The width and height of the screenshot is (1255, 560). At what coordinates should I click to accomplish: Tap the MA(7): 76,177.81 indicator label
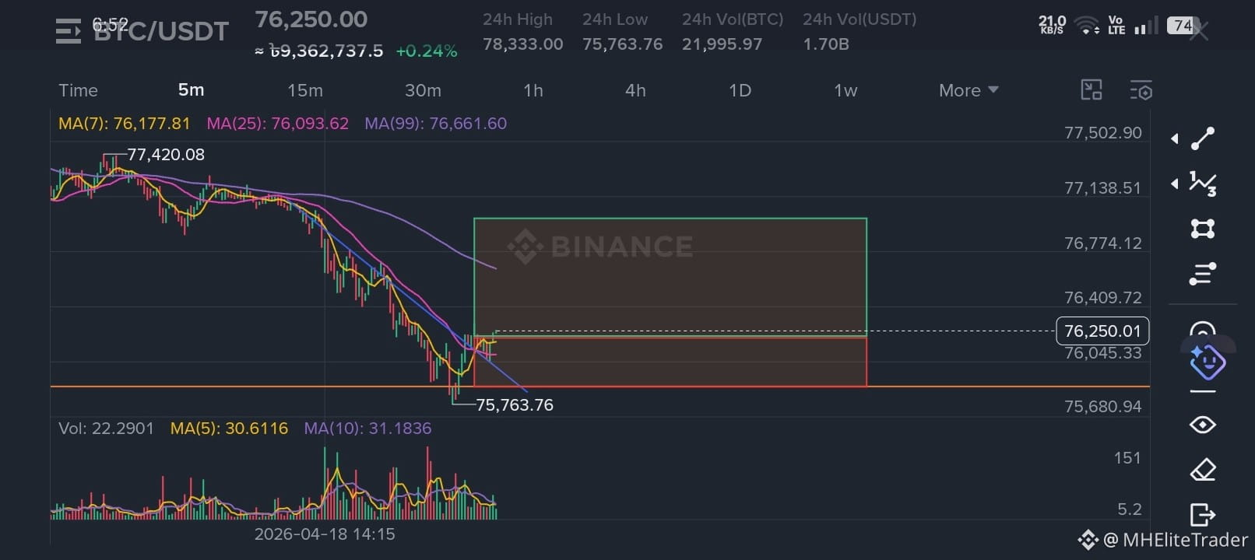[x=125, y=124]
